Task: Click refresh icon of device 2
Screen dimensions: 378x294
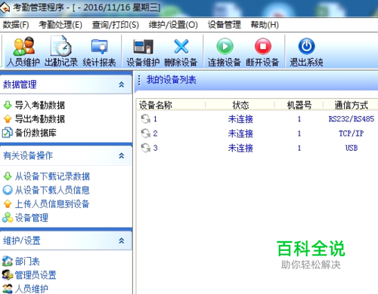Action: pyautogui.click(x=146, y=133)
